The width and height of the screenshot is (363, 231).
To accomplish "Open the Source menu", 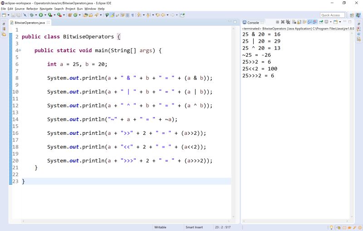I will pyautogui.click(x=20, y=9).
